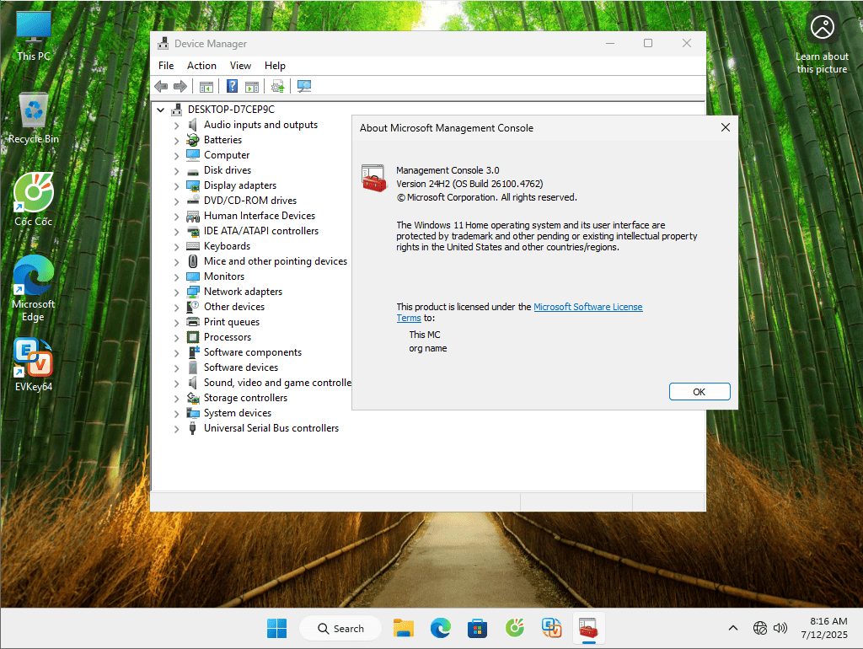Click the Device Manager title bar text

pyautogui.click(x=210, y=44)
